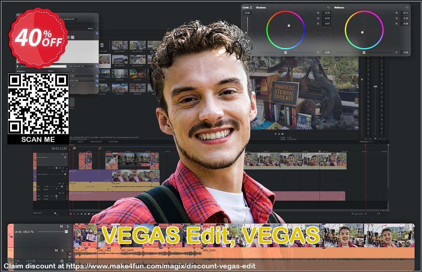The image size is (422, 272).
Task: Open fx on first IMG_0475 clip in enlarged strip
Action: (89, 245)
